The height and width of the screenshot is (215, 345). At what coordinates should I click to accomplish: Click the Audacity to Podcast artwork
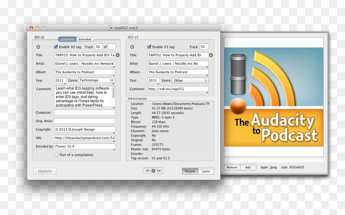(x=274, y=97)
